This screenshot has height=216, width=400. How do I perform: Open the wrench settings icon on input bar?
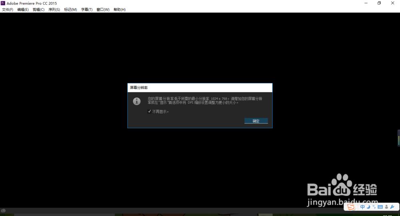coord(392,207)
